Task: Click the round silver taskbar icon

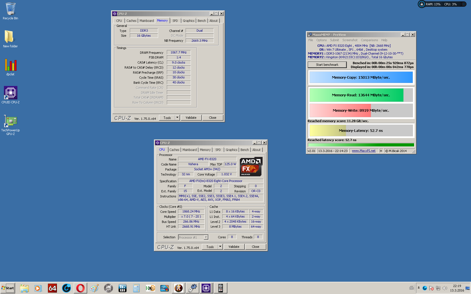Action: point(108,288)
